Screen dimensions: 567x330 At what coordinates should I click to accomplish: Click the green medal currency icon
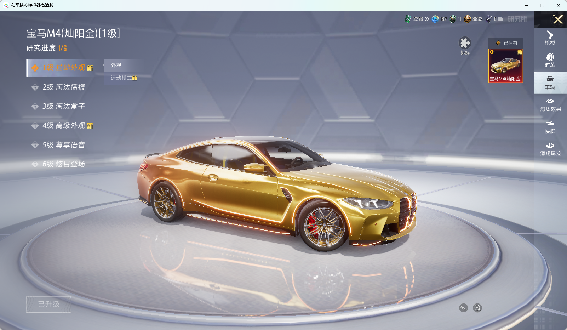click(453, 19)
